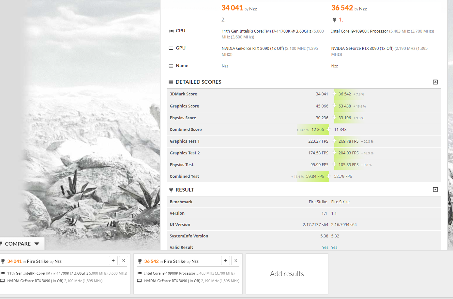Click the trophy icon on 34 041 card
The width and height of the screenshot is (453, 299).
3,261
